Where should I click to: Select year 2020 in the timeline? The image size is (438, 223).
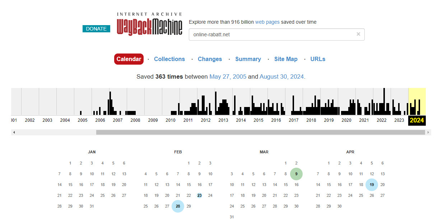coord(346,120)
